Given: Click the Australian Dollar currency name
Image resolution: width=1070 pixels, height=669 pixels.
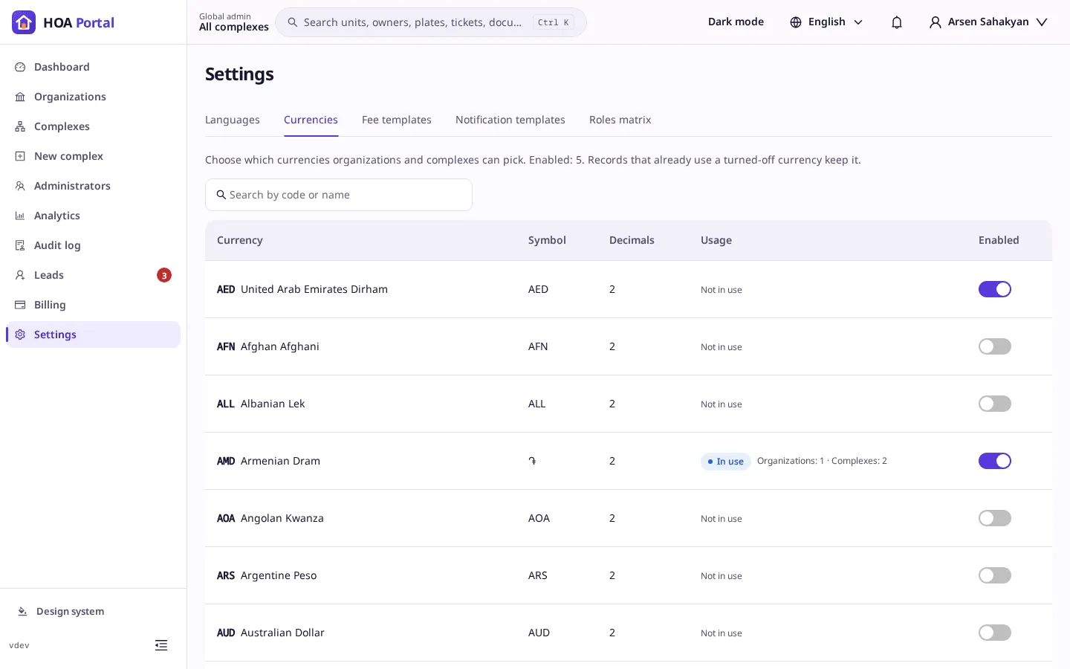Looking at the screenshot, I should [282, 633].
